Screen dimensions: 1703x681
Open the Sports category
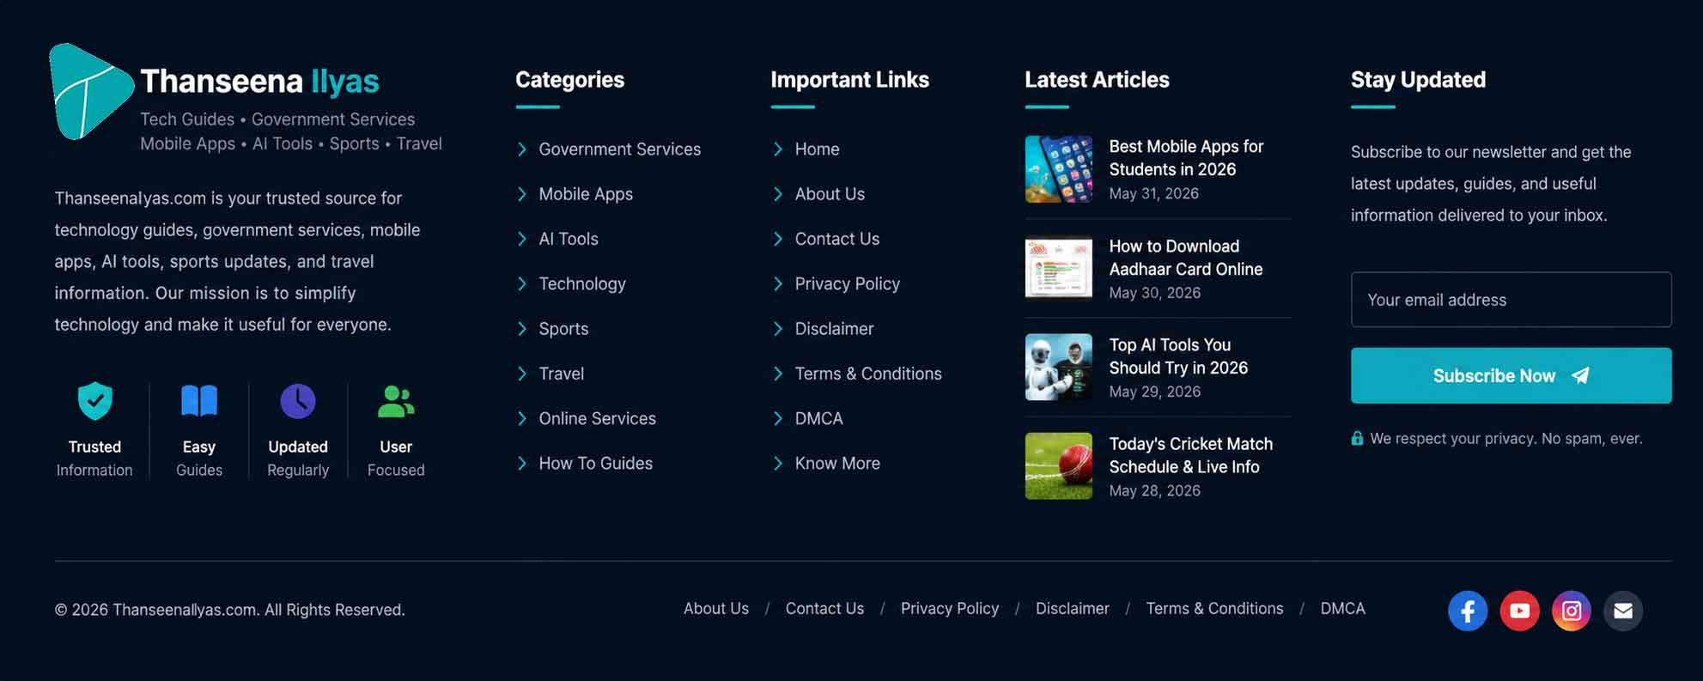point(563,329)
